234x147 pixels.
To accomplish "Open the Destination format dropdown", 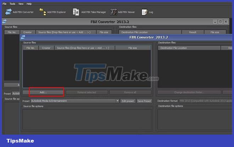I will coord(206,101).
